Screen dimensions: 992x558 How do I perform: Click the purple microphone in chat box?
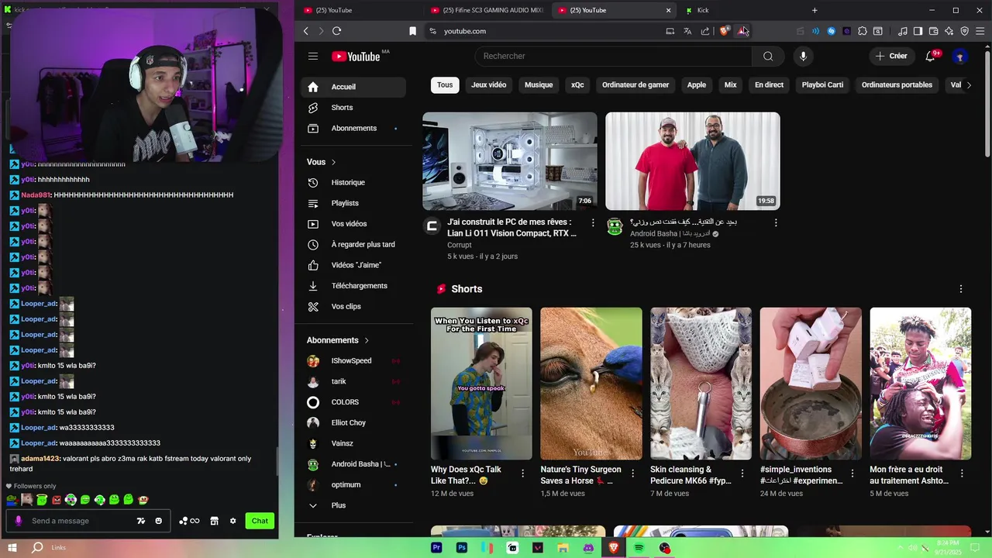[19, 521]
